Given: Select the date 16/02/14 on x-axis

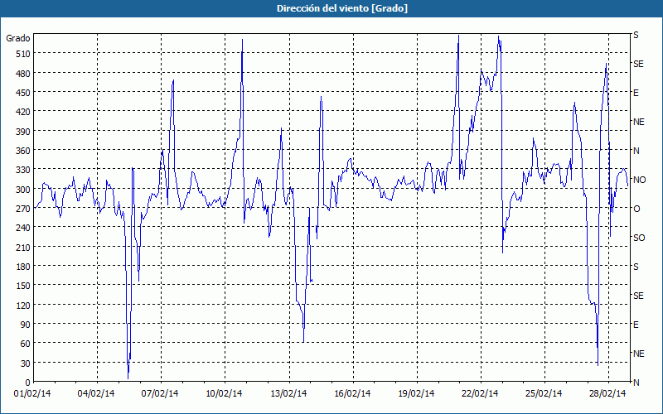Looking at the screenshot, I should point(352,394).
